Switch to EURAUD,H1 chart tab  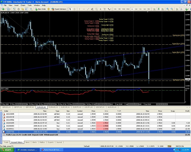point(53,107)
